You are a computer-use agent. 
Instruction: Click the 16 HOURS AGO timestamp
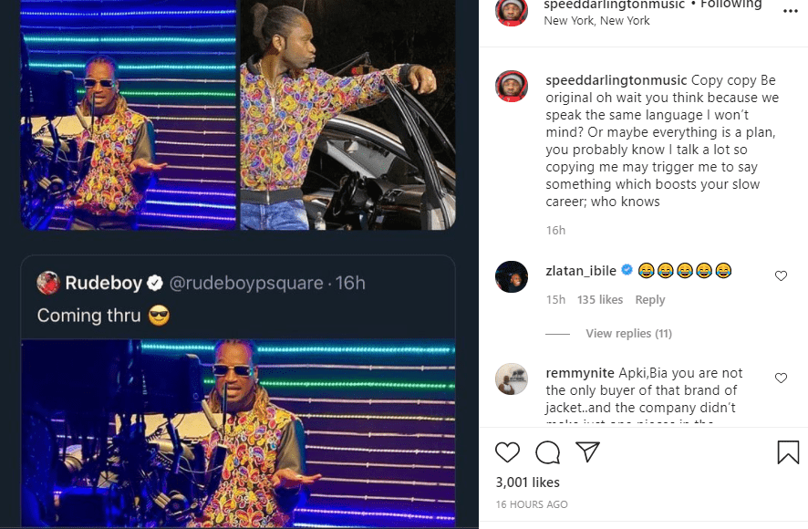click(x=532, y=504)
